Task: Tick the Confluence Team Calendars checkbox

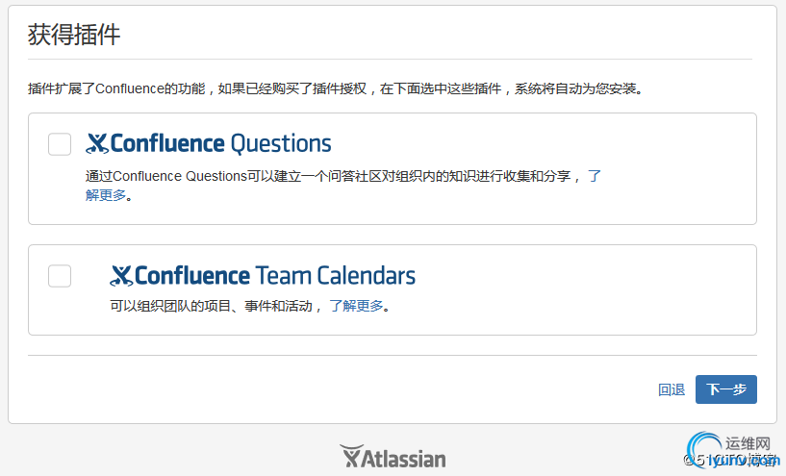Action: 60,276
